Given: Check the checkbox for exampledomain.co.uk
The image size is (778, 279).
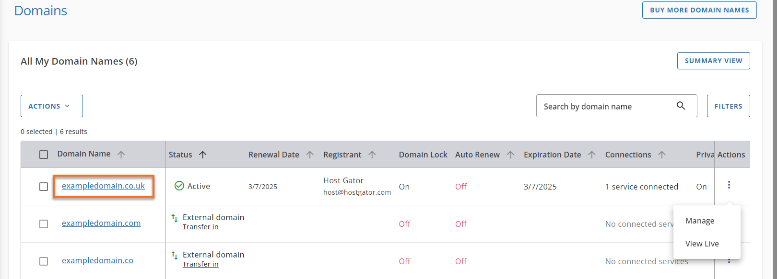Looking at the screenshot, I should coord(44,186).
